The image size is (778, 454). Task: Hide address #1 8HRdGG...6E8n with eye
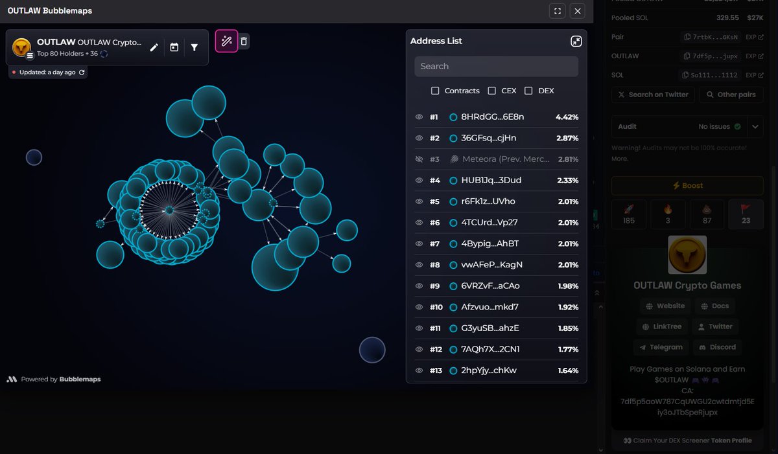(x=419, y=117)
